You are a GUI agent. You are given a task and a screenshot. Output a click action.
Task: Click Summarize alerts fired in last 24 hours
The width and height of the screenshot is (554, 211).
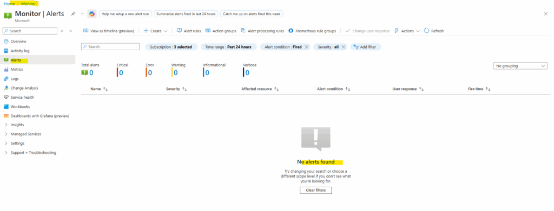coord(186,13)
